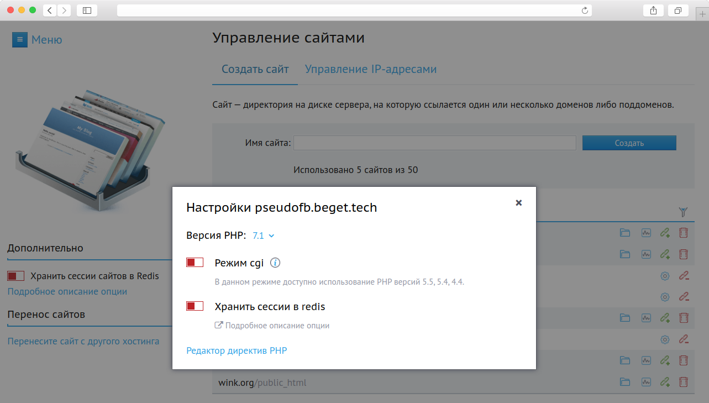
Task: Click the Safari address bar
Action: click(354, 10)
